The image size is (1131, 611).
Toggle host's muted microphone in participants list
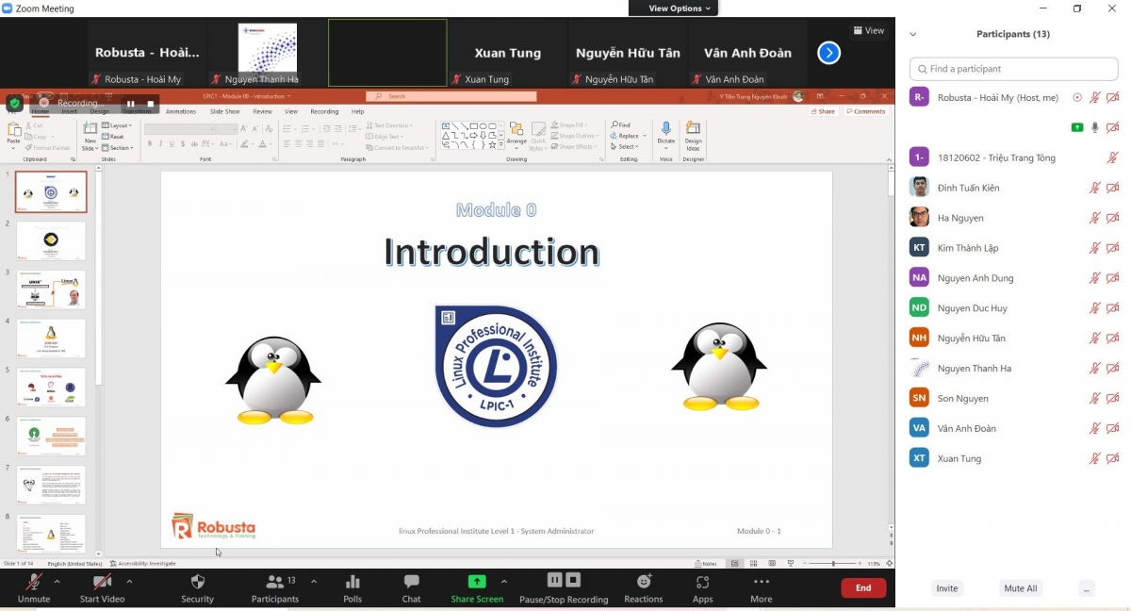(1094, 97)
